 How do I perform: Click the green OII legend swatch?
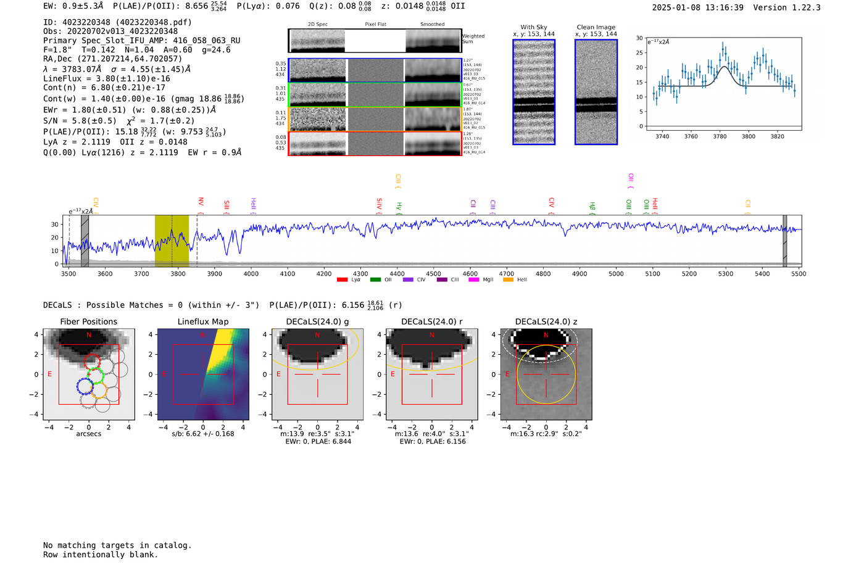pos(375,280)
